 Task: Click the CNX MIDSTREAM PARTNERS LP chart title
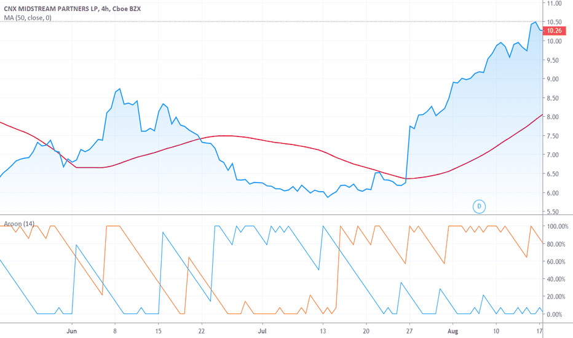pyautogui.click(x=73, y=9)
